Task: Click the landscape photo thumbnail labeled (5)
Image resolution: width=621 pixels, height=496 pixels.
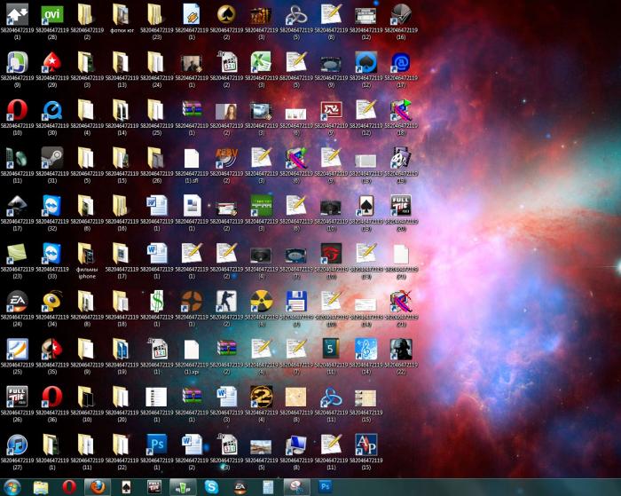Action: (x=262, y=447)
